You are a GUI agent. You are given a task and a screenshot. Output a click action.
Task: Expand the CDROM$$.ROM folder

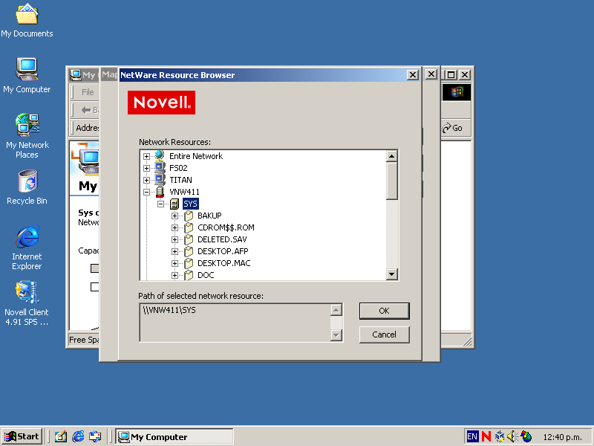tap(174, 227)
